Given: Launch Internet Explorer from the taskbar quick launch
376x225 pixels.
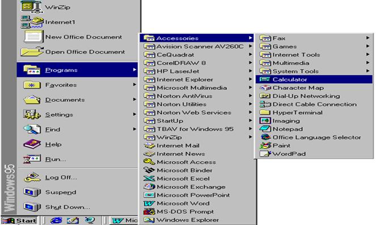Looking at the screenshot, I should [56, 220].
